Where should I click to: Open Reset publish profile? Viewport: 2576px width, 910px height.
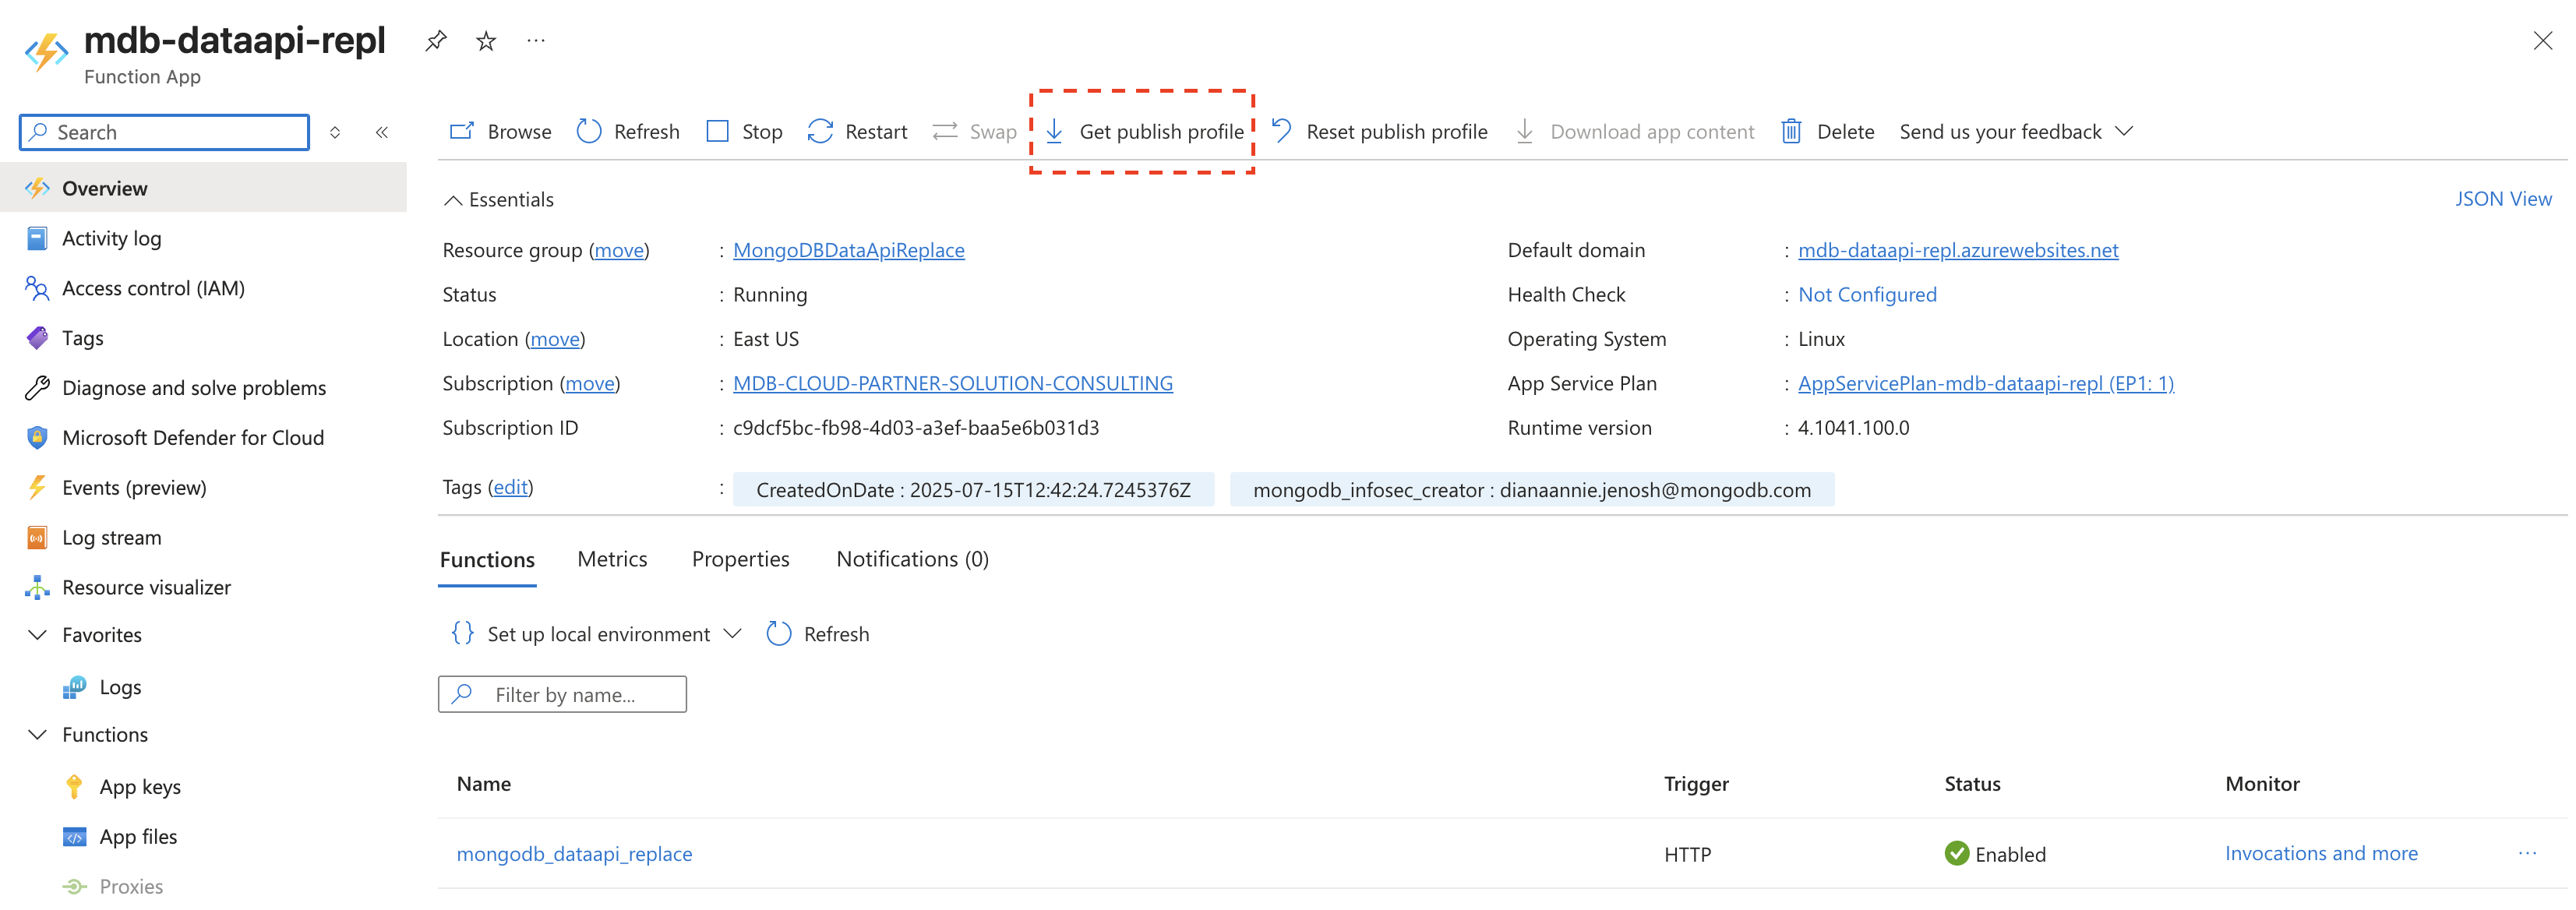tap(1379, 131)
